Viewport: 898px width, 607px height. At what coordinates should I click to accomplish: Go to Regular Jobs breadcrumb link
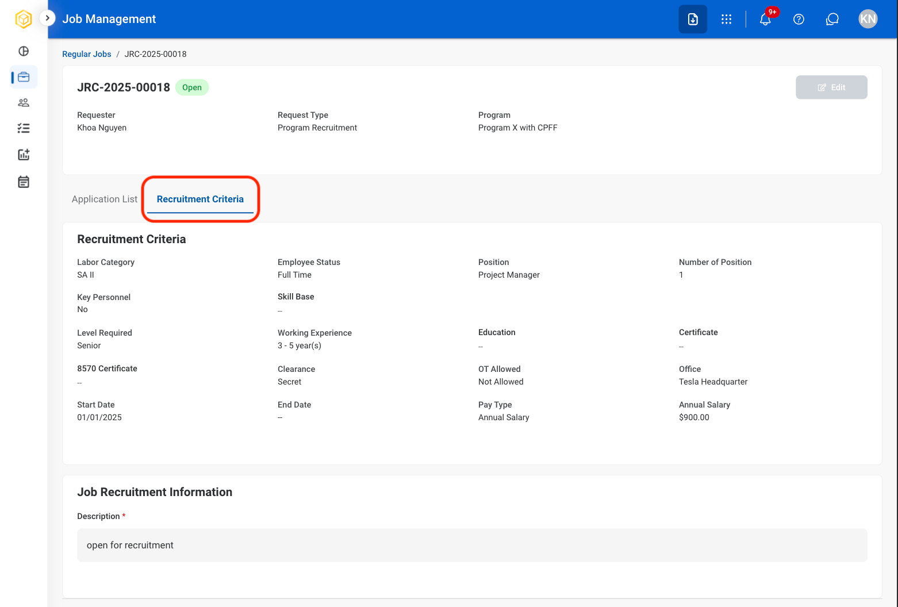87,54
